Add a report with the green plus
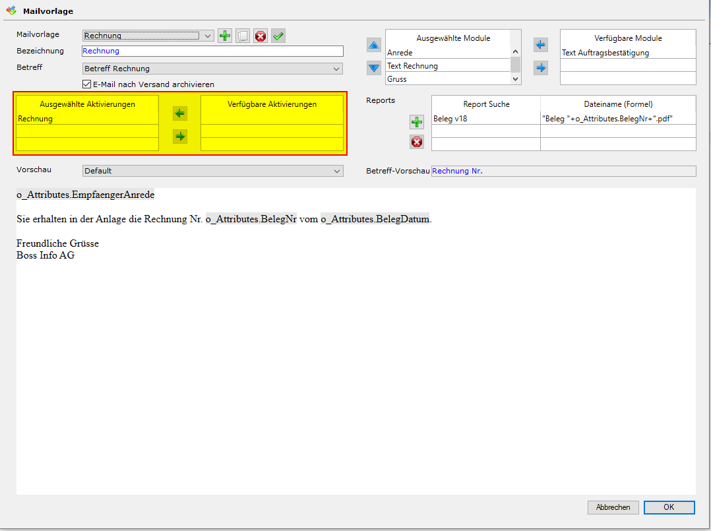 click(417, 122)
